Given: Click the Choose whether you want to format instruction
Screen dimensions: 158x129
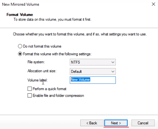Looking at the screenshot, I should pos(80,34).
